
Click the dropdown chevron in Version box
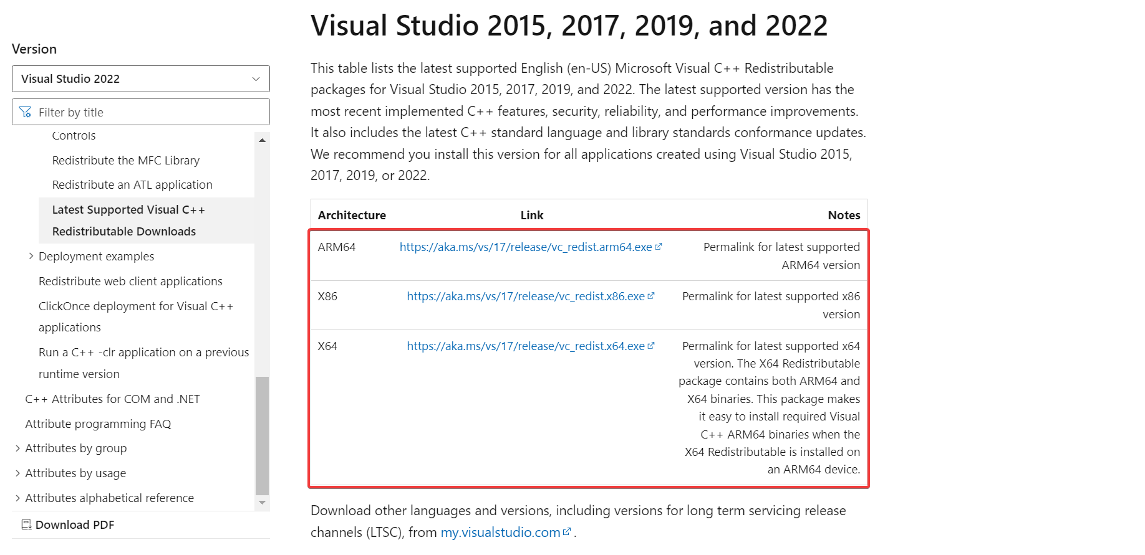[x=256, y=79]
